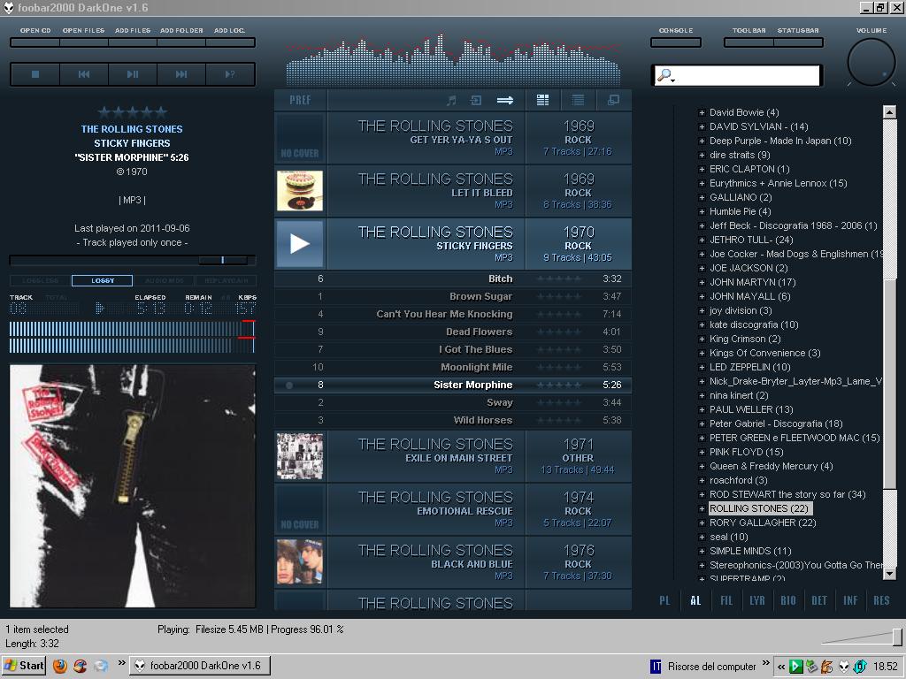Switch to the PL panel tab
Image resolution: width=906 pixels, height=679 pixels.
click(x=665, y=600)
